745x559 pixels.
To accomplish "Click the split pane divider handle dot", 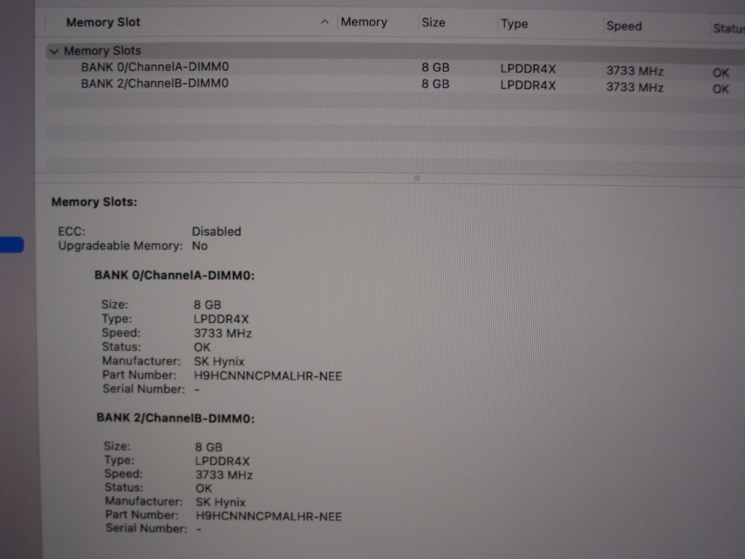I will (417, 178).
